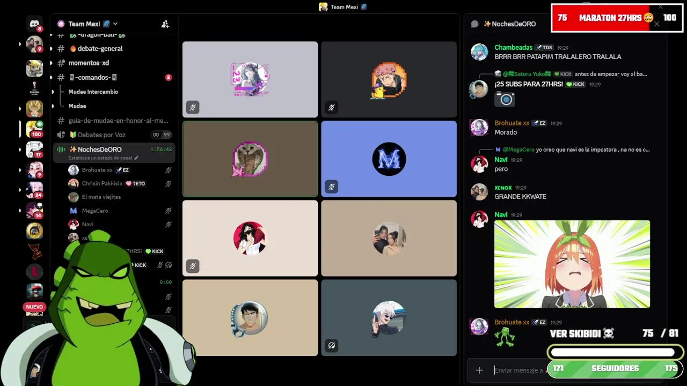Screen dimensions: 687x386
Task: Select the dark-haired man avatar tile
Action: tap(250, 317)
